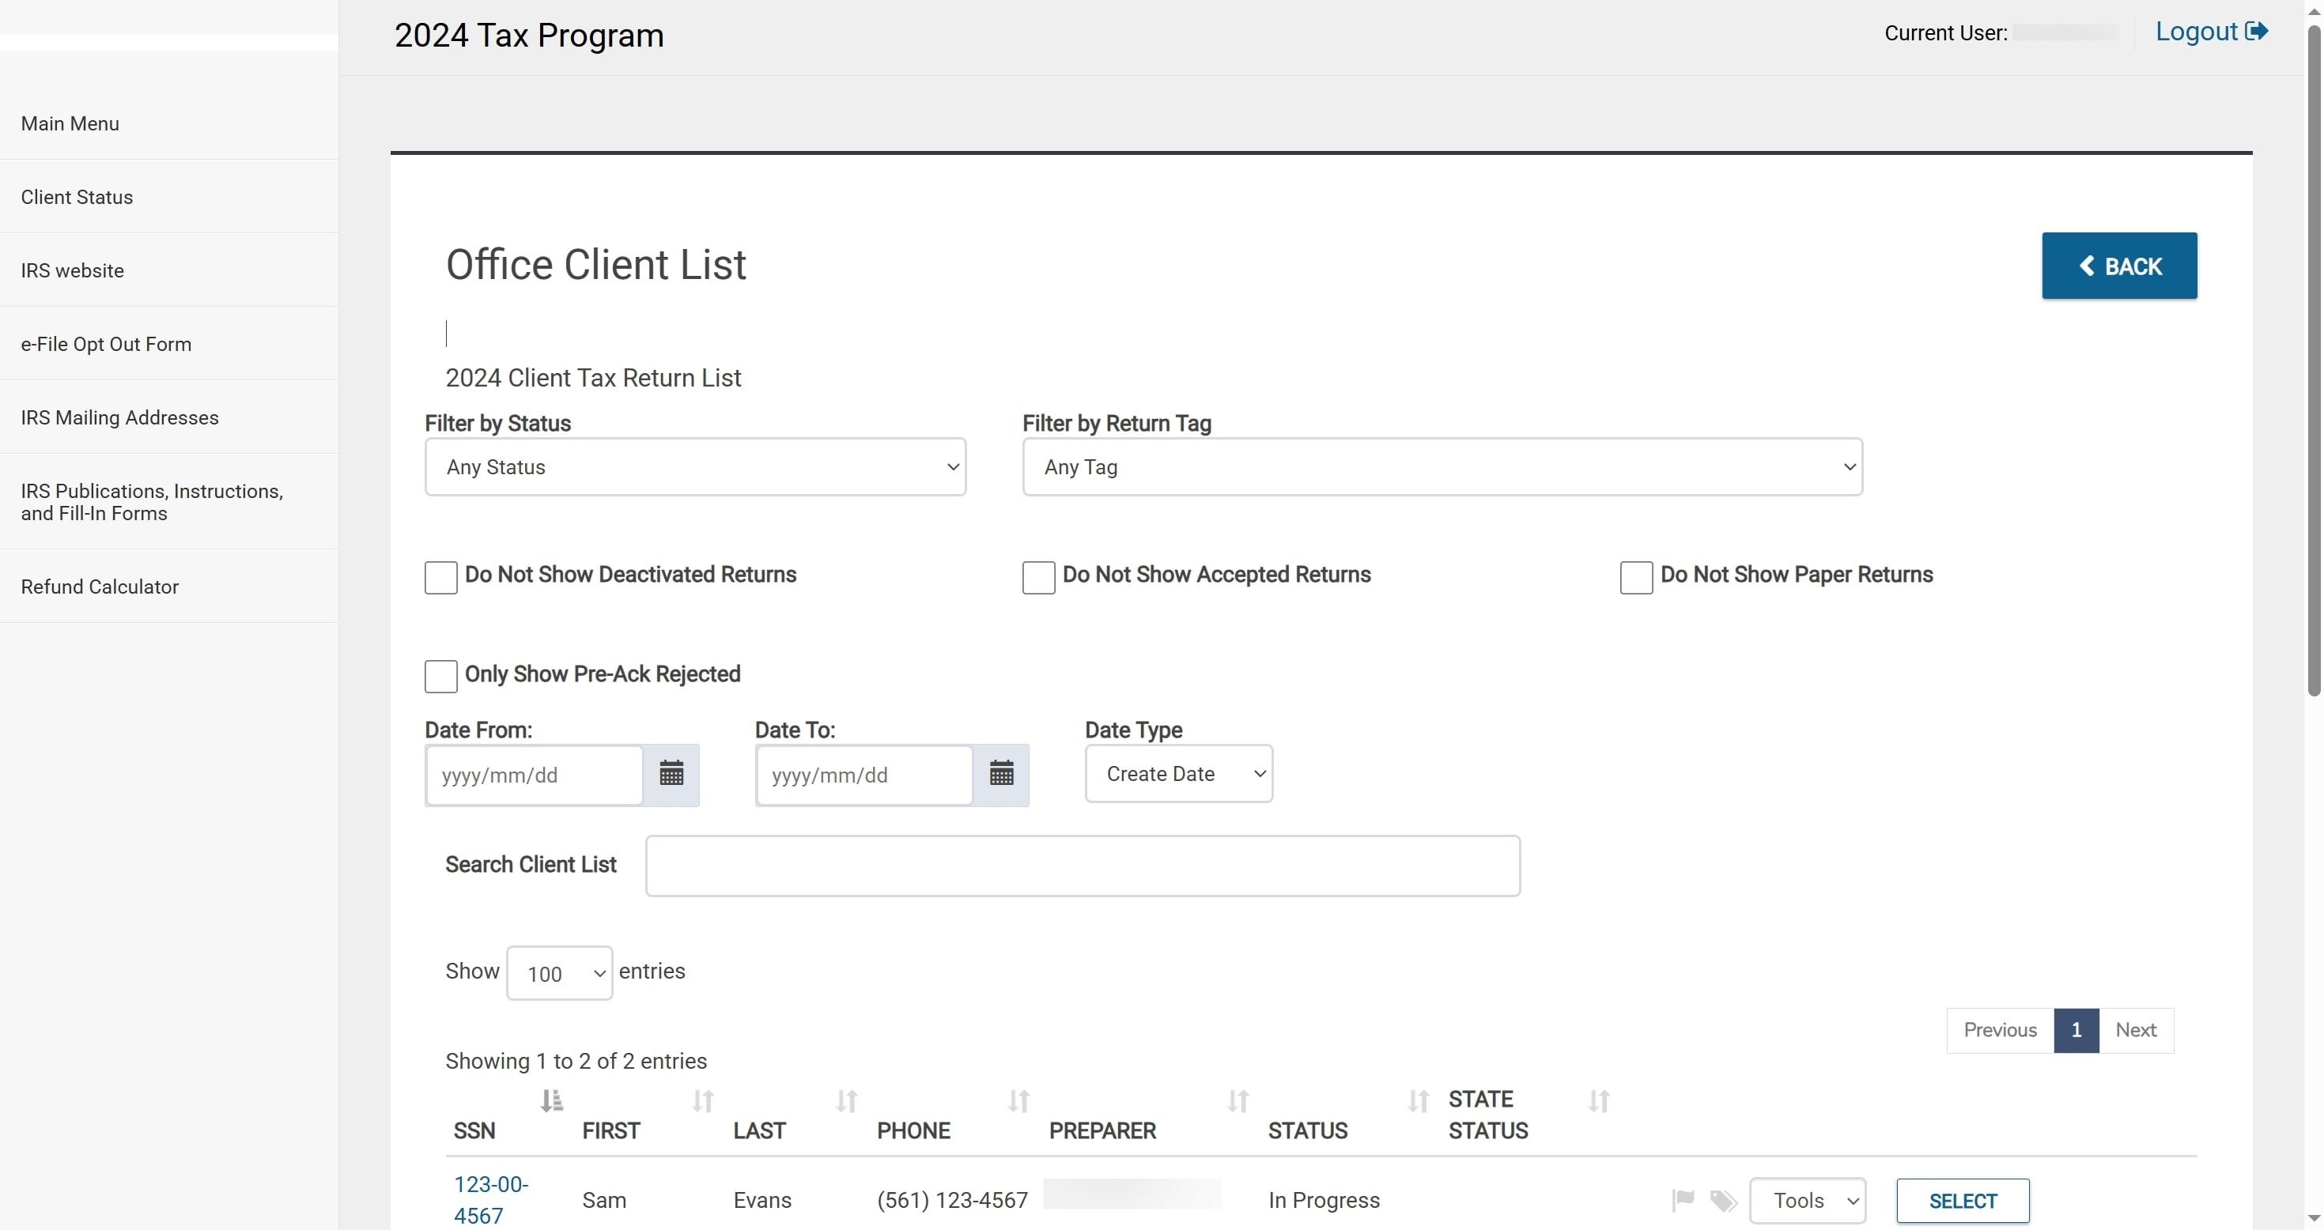2324x1230 pixels.
Task: Open the Filter by Return Tag dropdown
Action: (x=1442, y=467)
